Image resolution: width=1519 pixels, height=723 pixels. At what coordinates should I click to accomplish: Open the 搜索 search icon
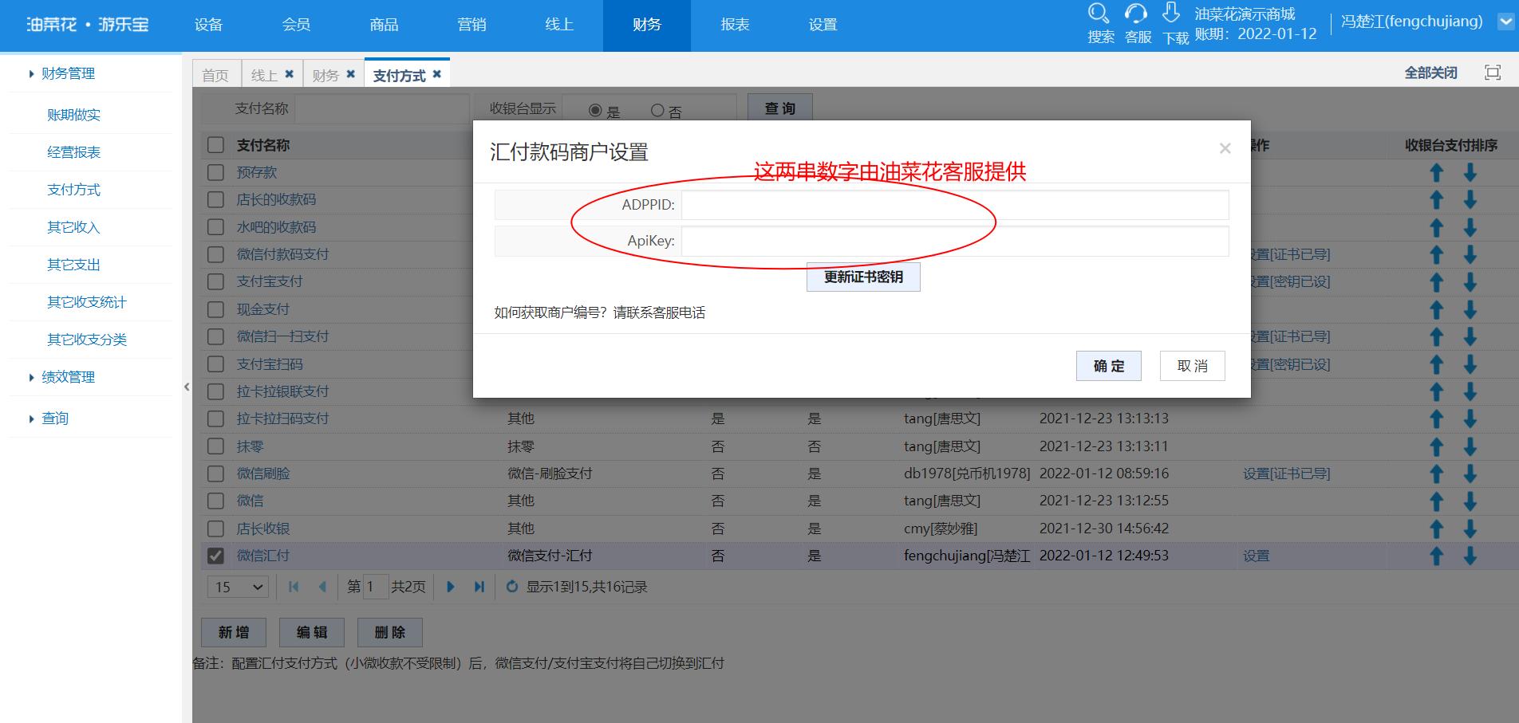tap(1099, 14)
